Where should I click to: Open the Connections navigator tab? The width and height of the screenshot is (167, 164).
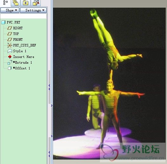[36, 3]
